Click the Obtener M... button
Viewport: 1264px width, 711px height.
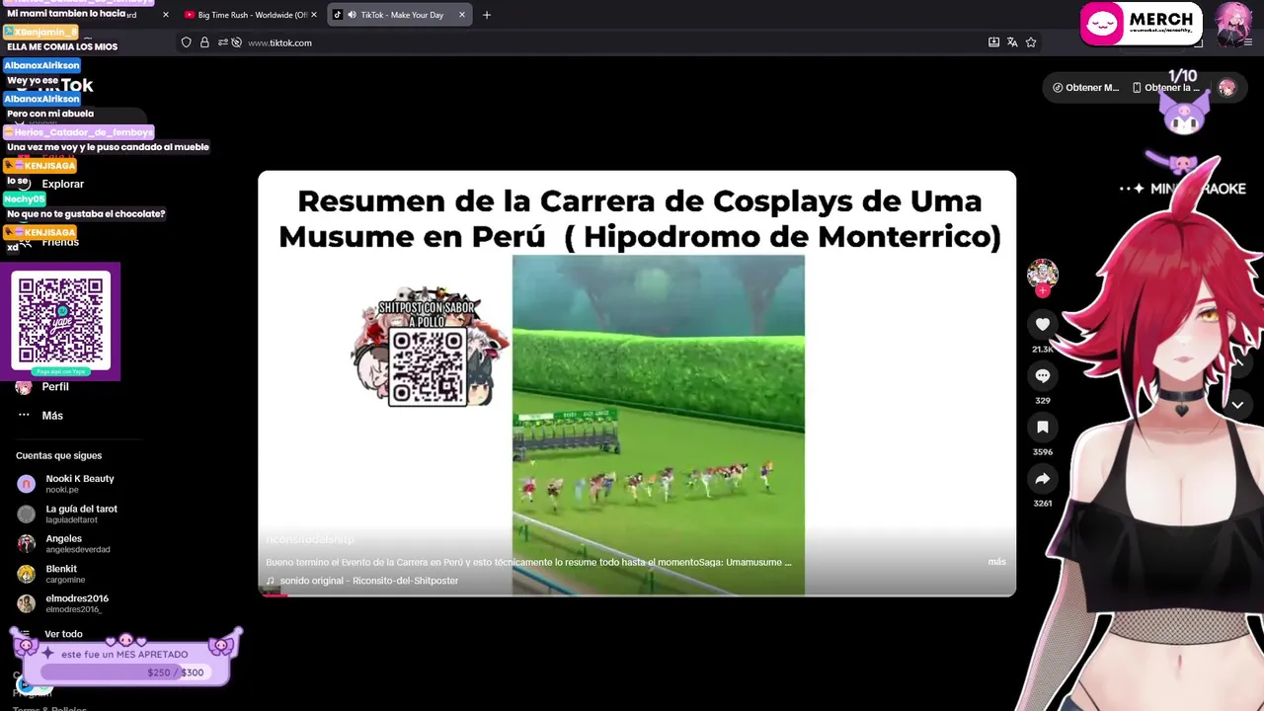(x=1085, y=88)
